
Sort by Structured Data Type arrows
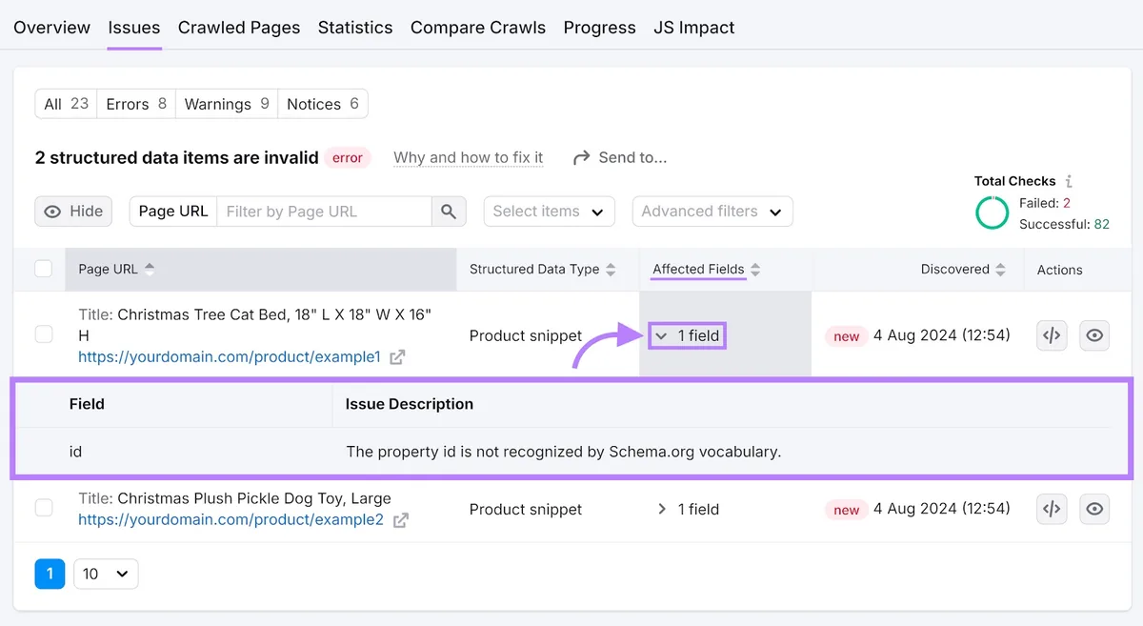tap(611, 270)
